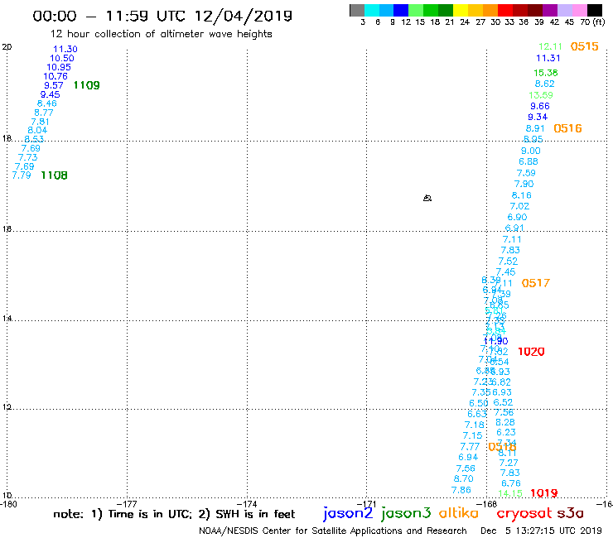Click the wave height value 9.34
Viewport: 613px width, 538px height.
[x=538, y=117]
